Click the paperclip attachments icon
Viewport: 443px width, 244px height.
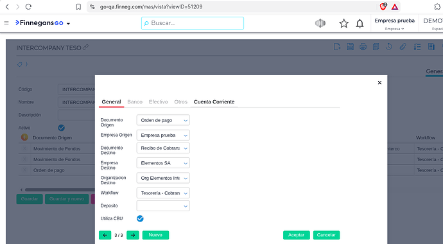click(x=403, y=47)
